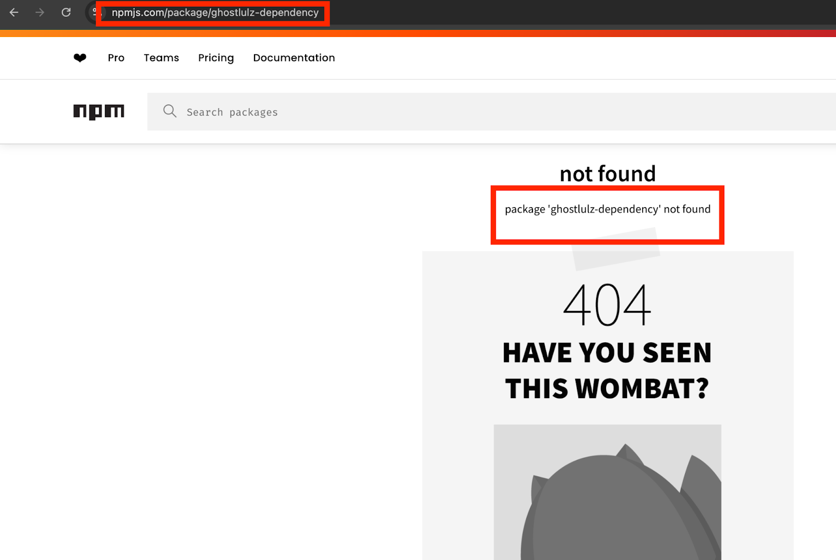Click the browser back arrow
The width and height of the screenshot is (836, 560).
tap(14, 12)
